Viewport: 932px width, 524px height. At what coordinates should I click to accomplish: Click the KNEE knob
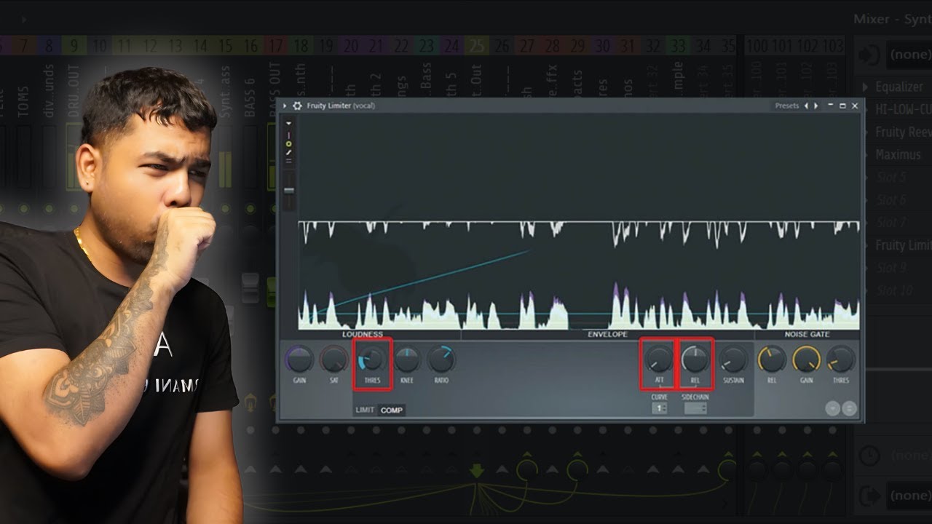tap(407, 359)
